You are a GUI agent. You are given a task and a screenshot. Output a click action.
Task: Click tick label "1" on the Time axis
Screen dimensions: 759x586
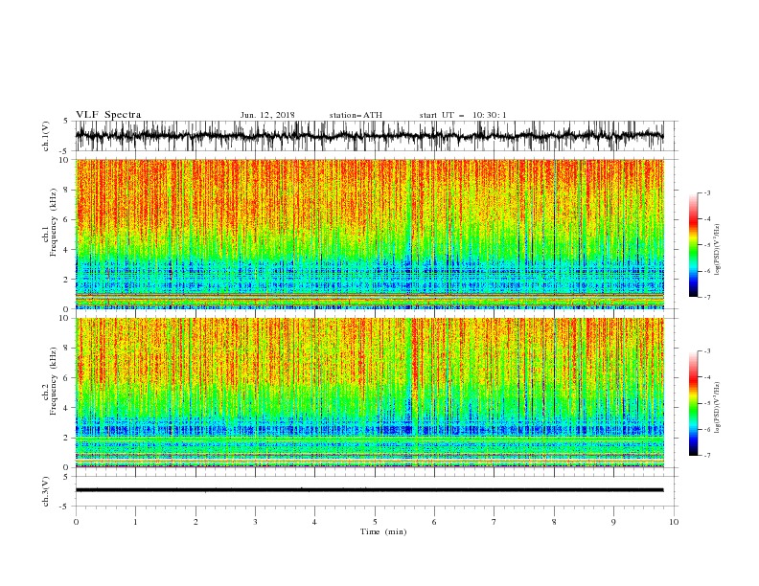[x=135, y=522]
